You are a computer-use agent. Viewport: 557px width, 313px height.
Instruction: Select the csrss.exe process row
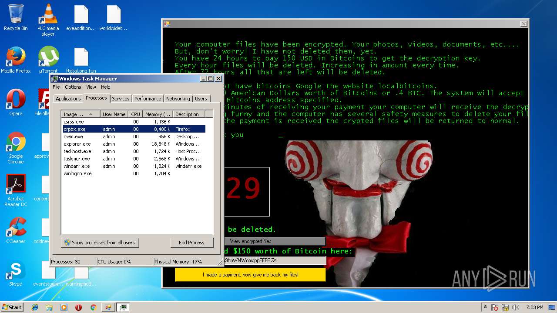133,122
